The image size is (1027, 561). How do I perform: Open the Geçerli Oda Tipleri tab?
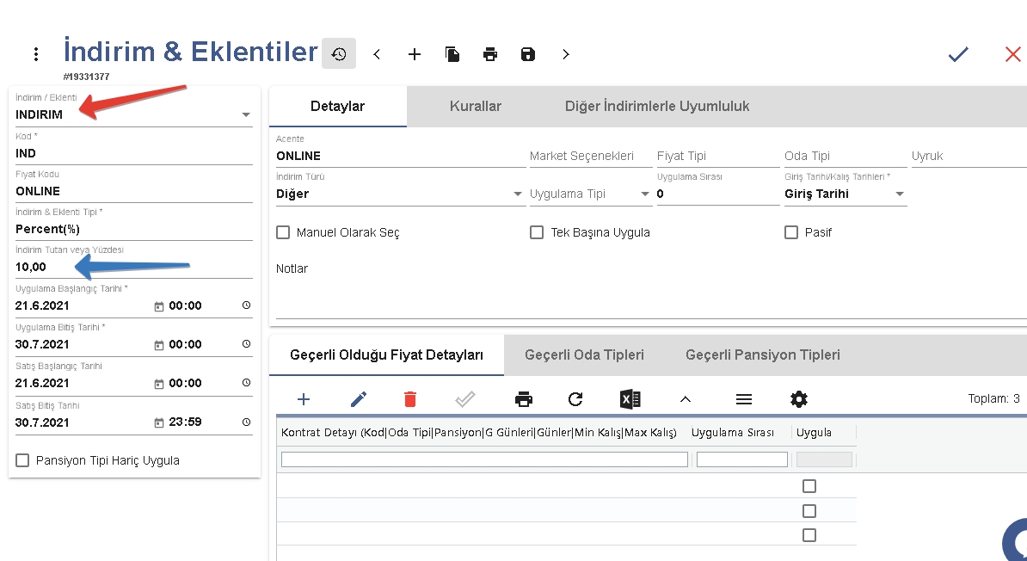[584, 354]
